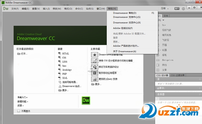Viewport: 202px width, 124px height.
Task: Click the green Dw logo on welcome screen
Action: coord(86,100)
